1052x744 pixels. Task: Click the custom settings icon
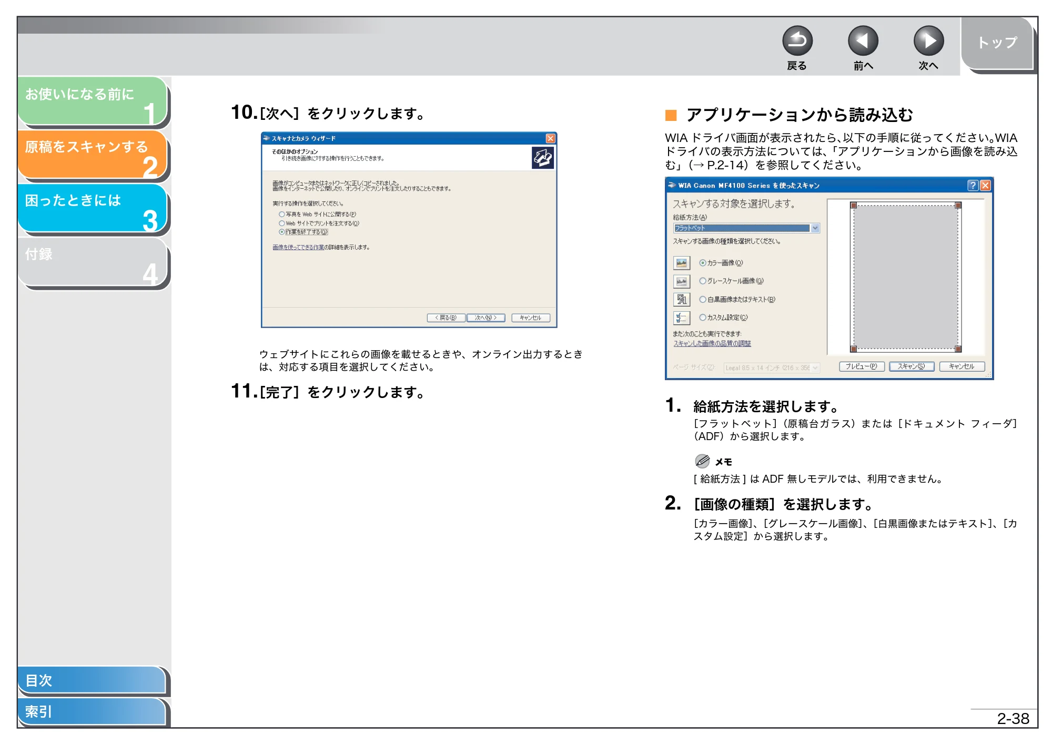682,318
